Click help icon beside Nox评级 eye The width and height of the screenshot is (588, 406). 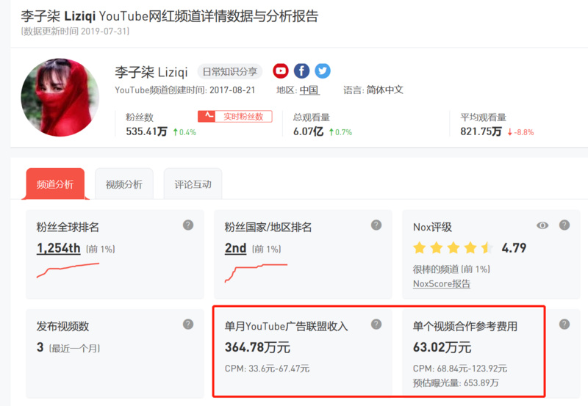click(564, 225)
